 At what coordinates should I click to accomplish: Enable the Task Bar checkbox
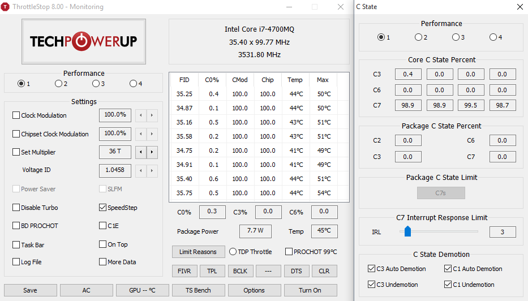pyautogui.click(x=16, y=244)
